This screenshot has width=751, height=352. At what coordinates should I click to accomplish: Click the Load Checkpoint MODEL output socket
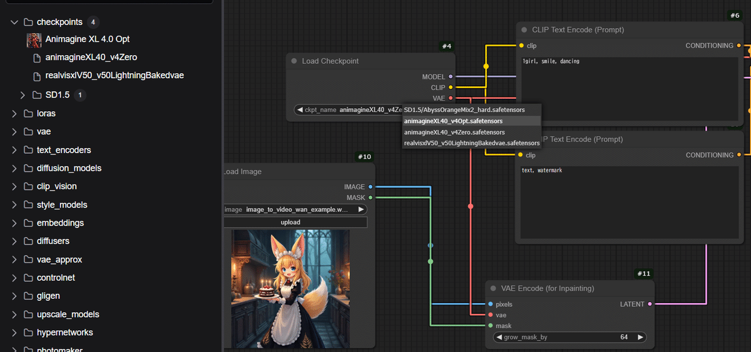[x=451, y=77]
